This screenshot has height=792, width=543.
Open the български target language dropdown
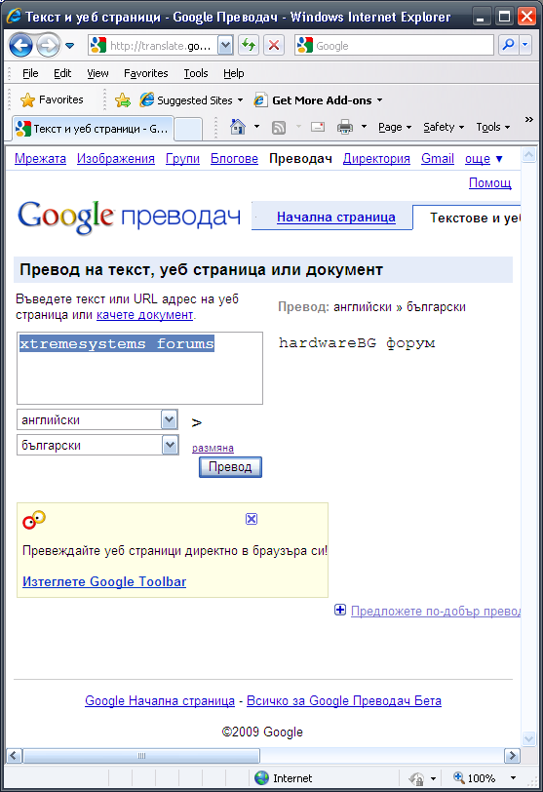click(x=170, y=445)
